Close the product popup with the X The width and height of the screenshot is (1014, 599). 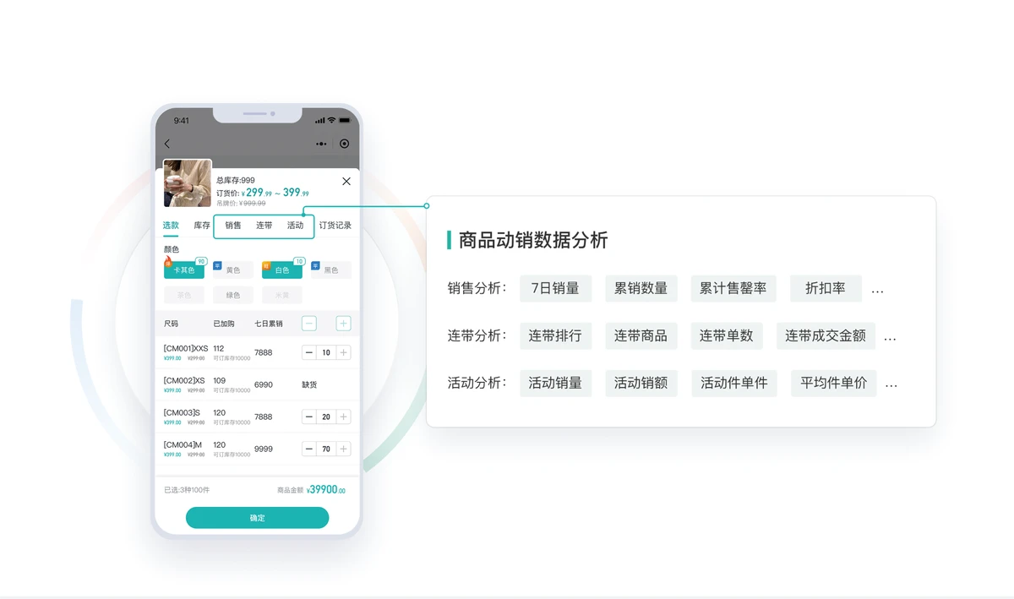[x=346, y=181]
